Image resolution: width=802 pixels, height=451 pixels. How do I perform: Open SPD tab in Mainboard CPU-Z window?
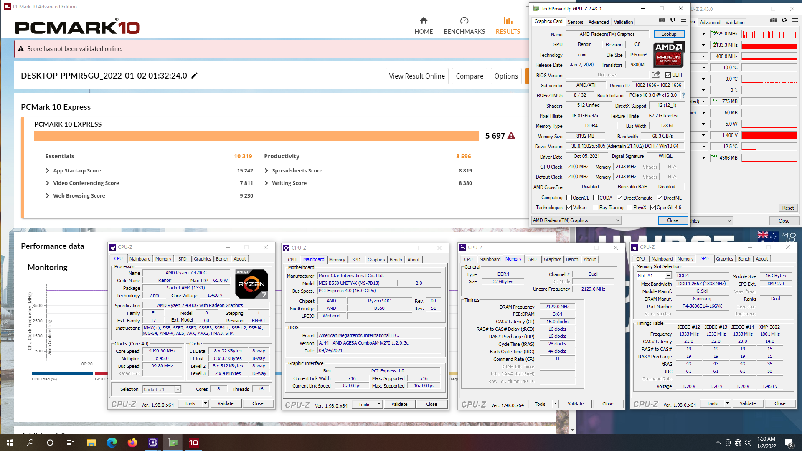point(356,260)
